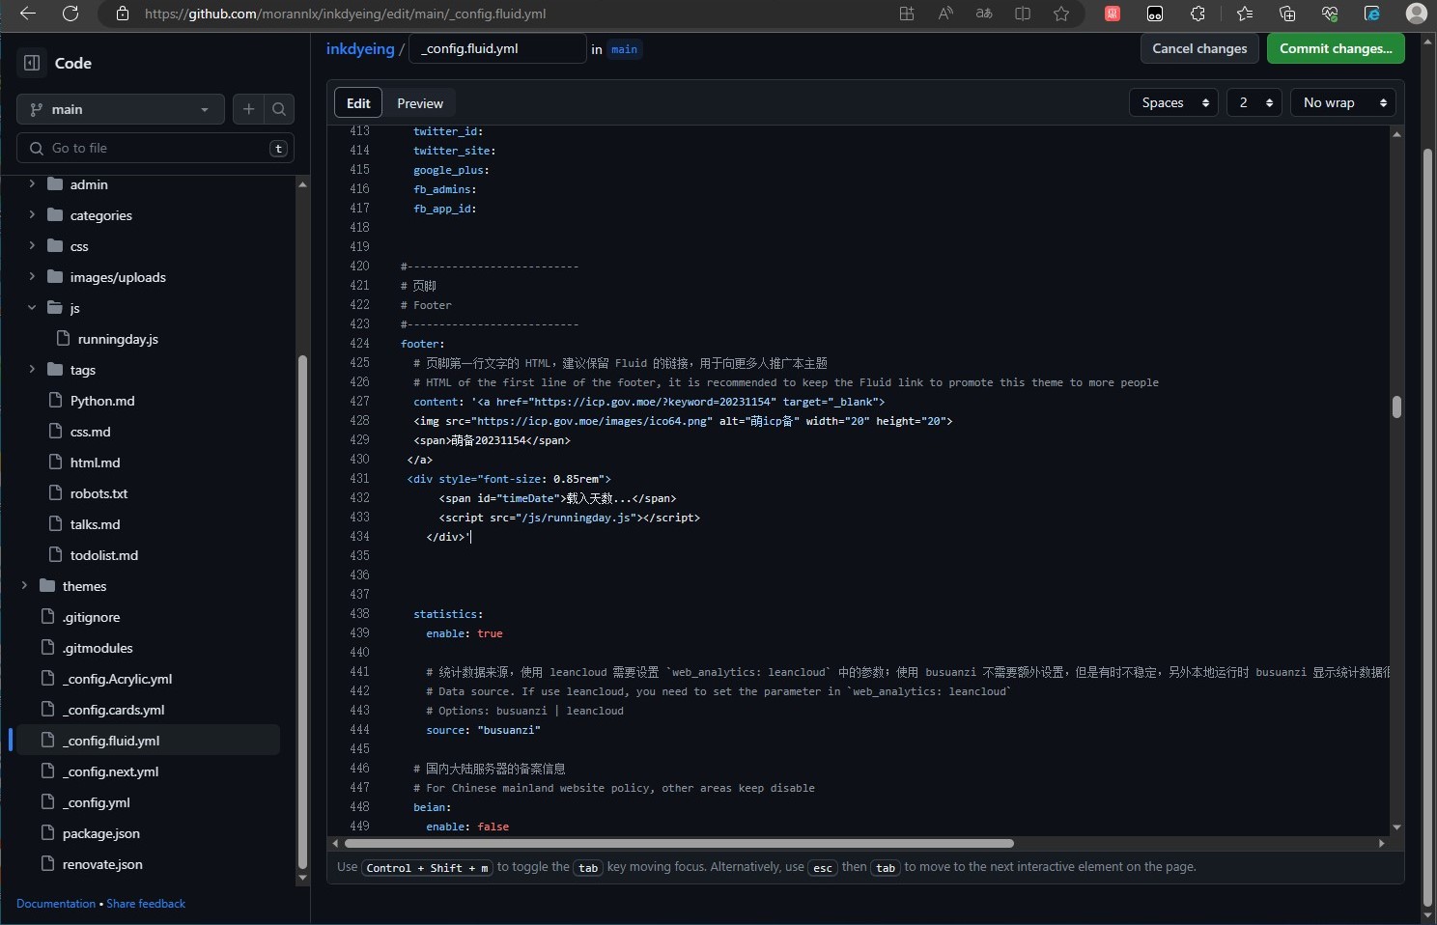This screenshot has width=1437, height=925.
Task: Open the main branch selector
Action: point(121,109)
